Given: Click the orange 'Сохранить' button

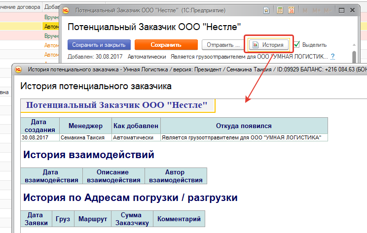Looking at the screenshot, I should pyautogui.click(x=166, y=45).
